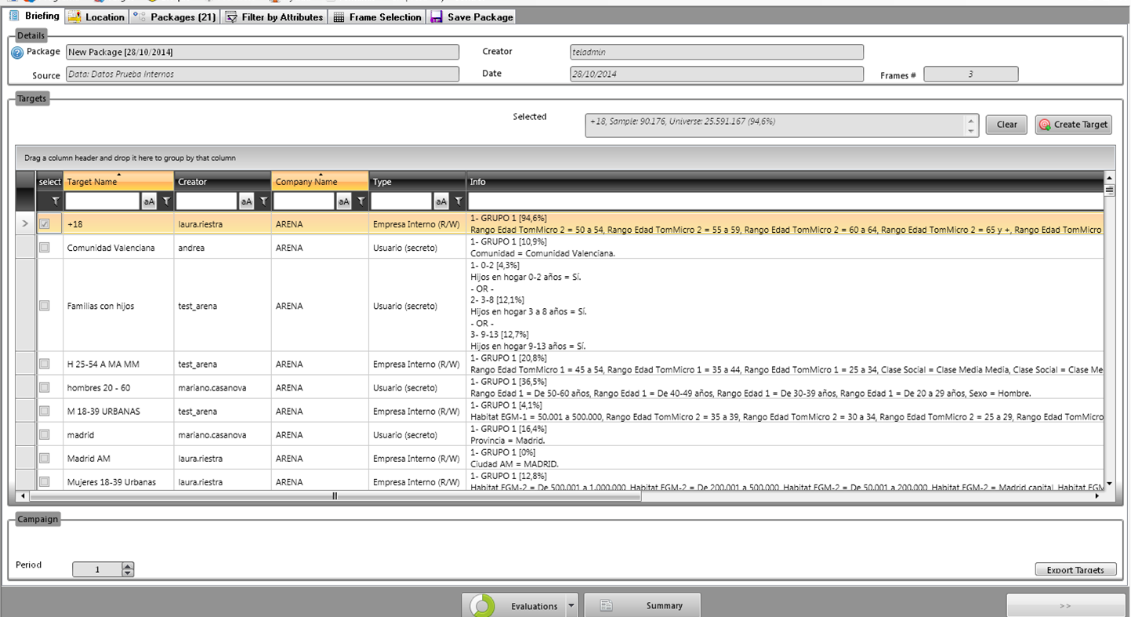Open the Filter by Attributes tab
Image resolution: width=1131 pixels, height=617 pixels.
tap(274, 16)
